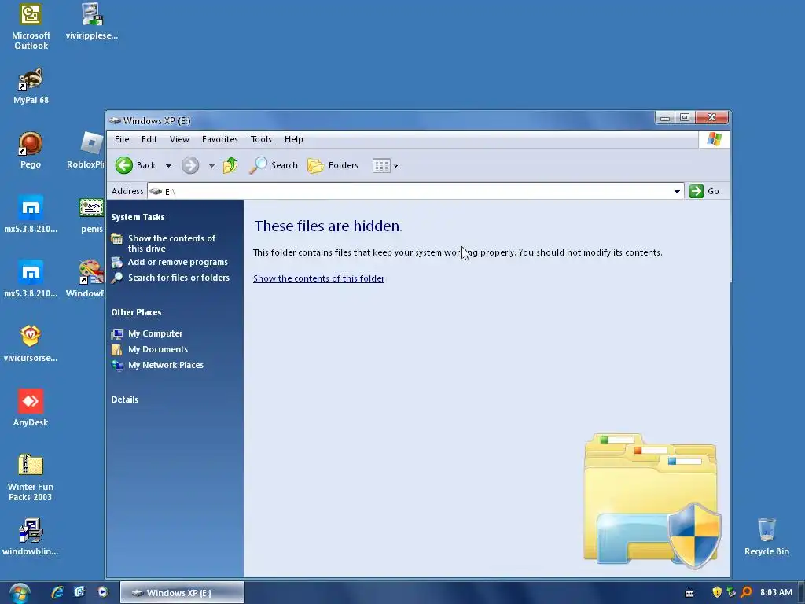Click the Windows XP (E:) taskbar button

[x=182, y=593]
